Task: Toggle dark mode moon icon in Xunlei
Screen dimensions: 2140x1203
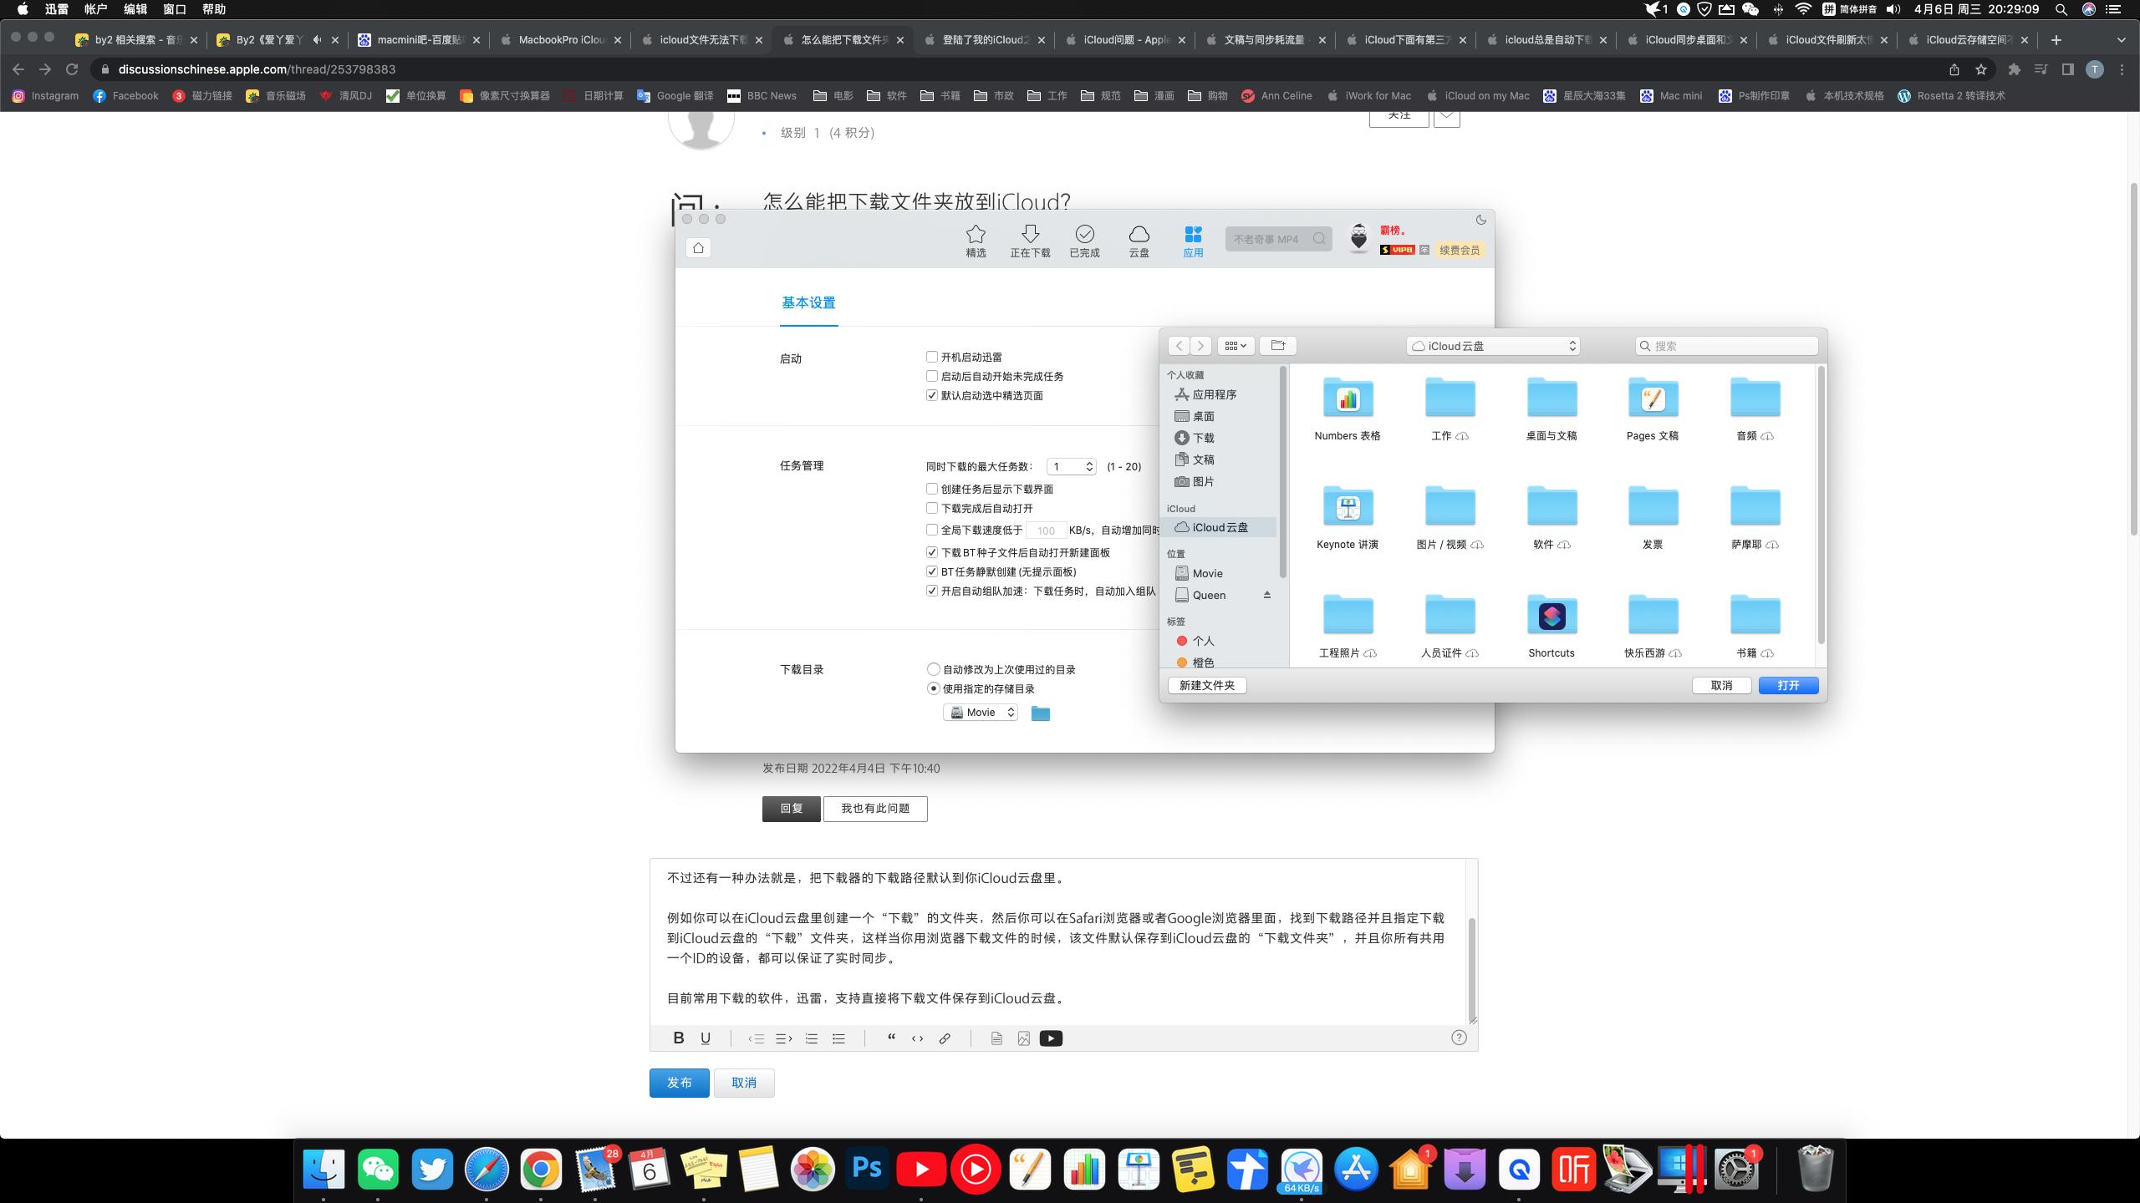Action: (1480, 220)
